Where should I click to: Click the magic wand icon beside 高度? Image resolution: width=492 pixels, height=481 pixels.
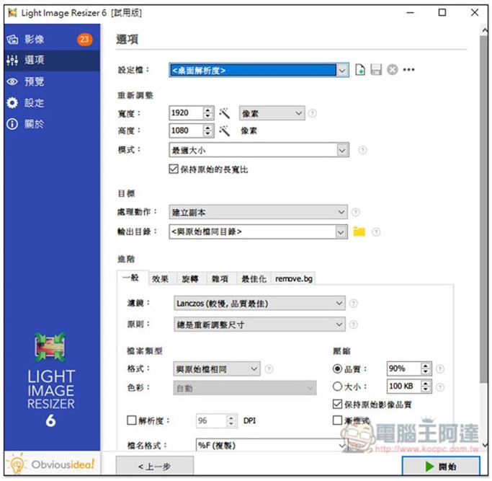(x=225, y=131)
